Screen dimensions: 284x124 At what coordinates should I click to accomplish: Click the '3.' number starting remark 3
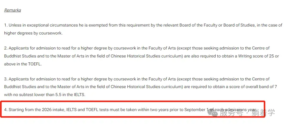(6, 79)
